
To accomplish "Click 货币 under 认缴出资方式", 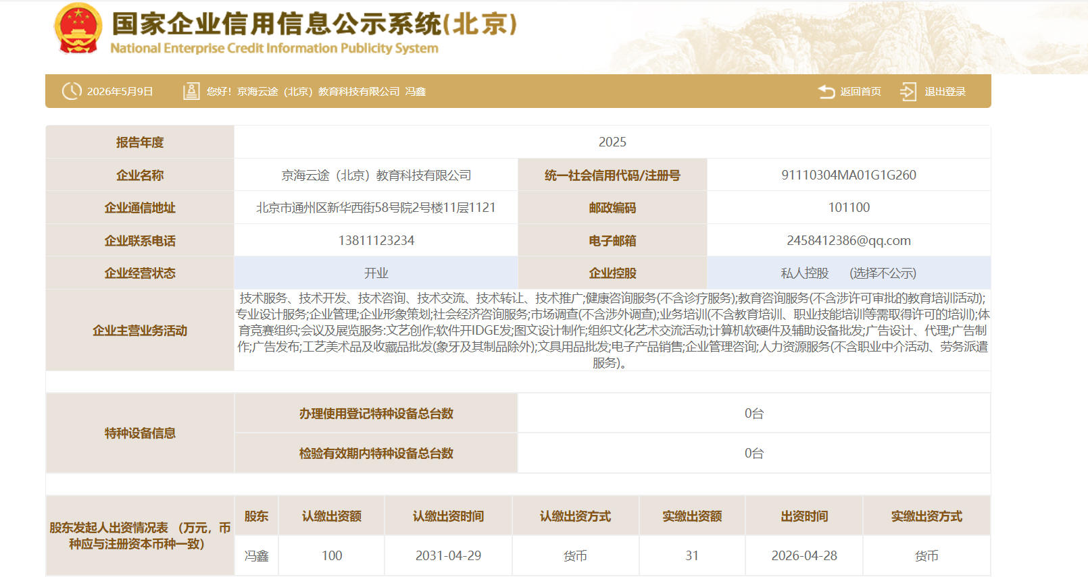I will tap(575, 556).
